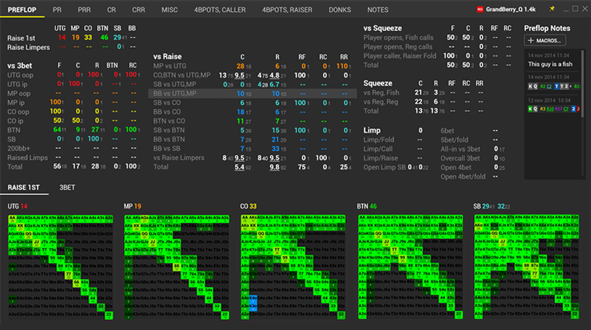Image resolution: width=591 pixels, height=330 pixels.
Task: Open the PRR tab
Action: click(84, 10)
